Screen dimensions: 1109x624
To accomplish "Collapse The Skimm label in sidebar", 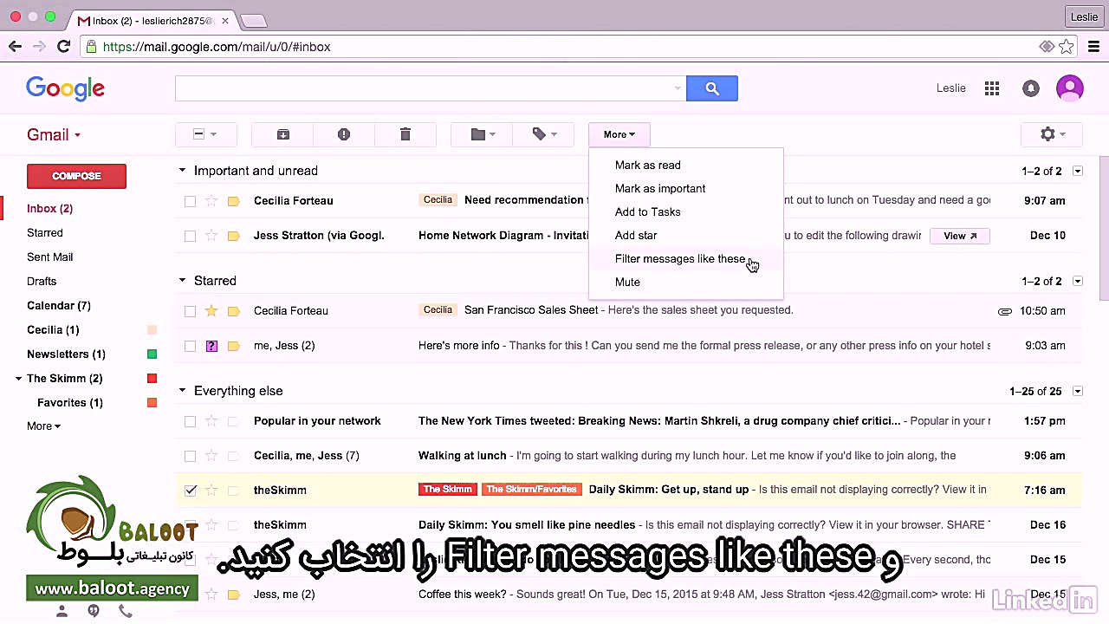I will click(x=18, y=379).
